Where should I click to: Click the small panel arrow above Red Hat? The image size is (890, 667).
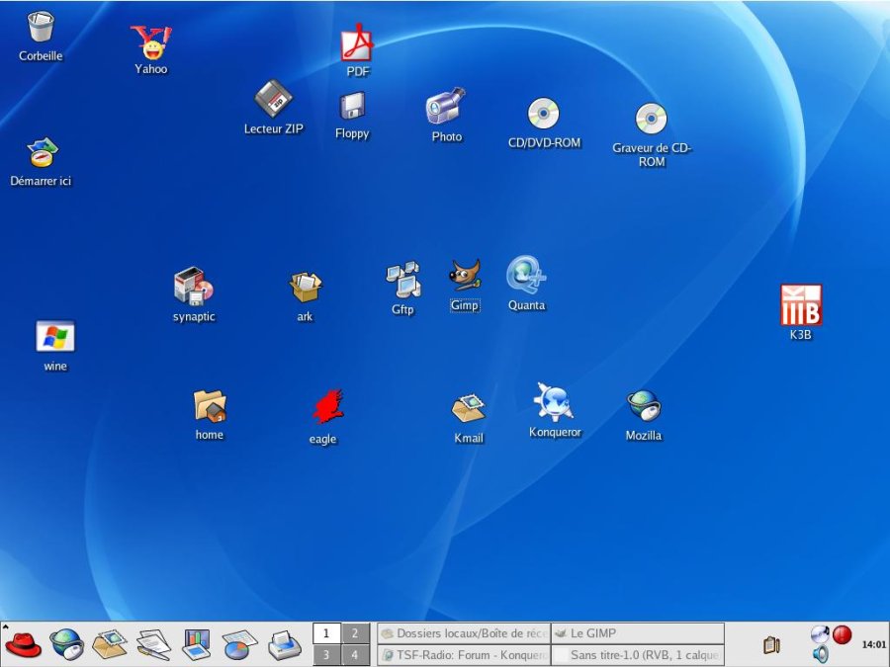point(5,626)
